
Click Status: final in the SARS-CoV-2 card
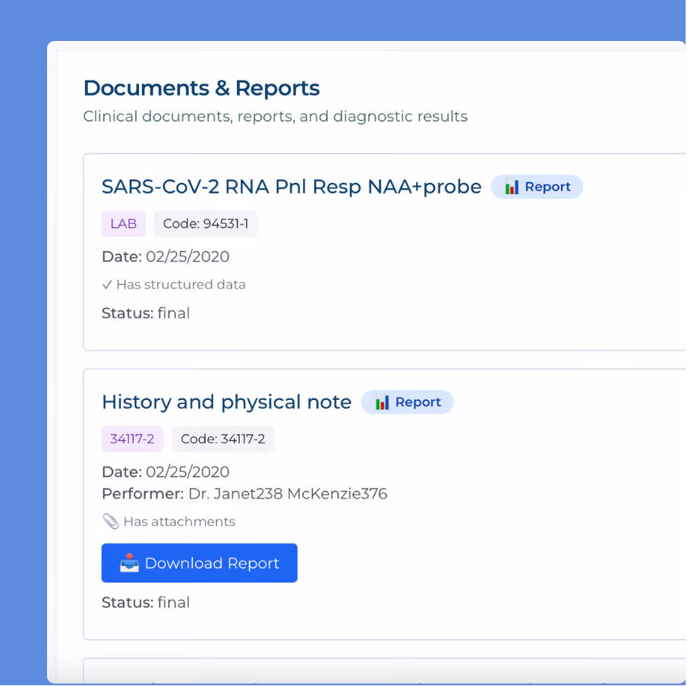pyautogui.click(x=146, y=313)
